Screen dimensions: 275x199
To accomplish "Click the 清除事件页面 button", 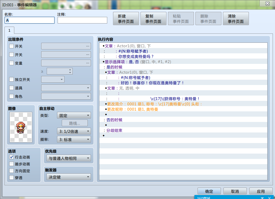I will [236, 18].
